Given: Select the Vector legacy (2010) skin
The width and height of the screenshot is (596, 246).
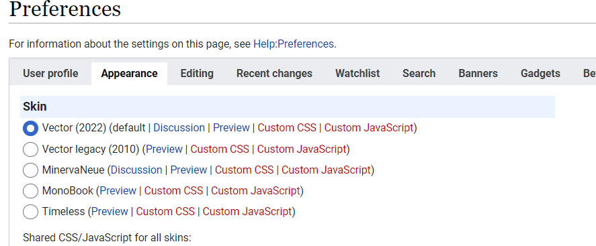Looking at the screenshot, I should click(30, 149).
